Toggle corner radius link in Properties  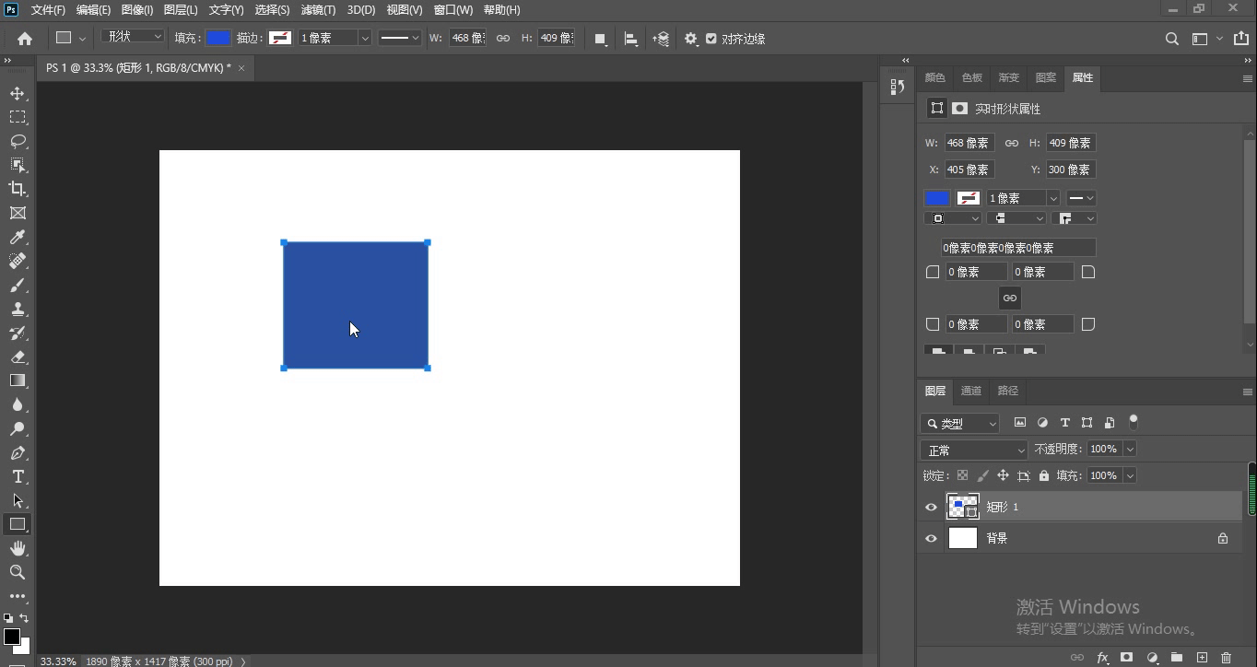click(x=1010, y=298)
